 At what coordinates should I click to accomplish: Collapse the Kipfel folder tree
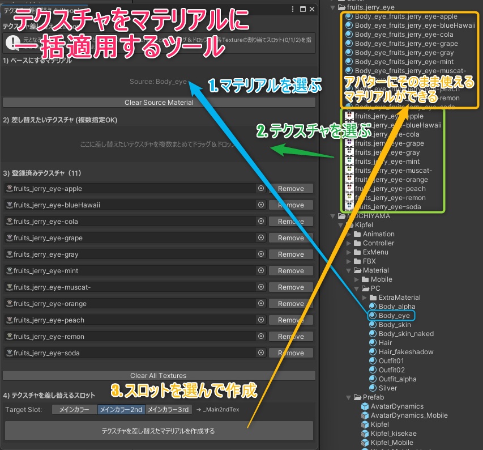[339, 224]
